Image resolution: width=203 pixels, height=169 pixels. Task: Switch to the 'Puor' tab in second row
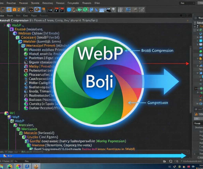[33, 16]
